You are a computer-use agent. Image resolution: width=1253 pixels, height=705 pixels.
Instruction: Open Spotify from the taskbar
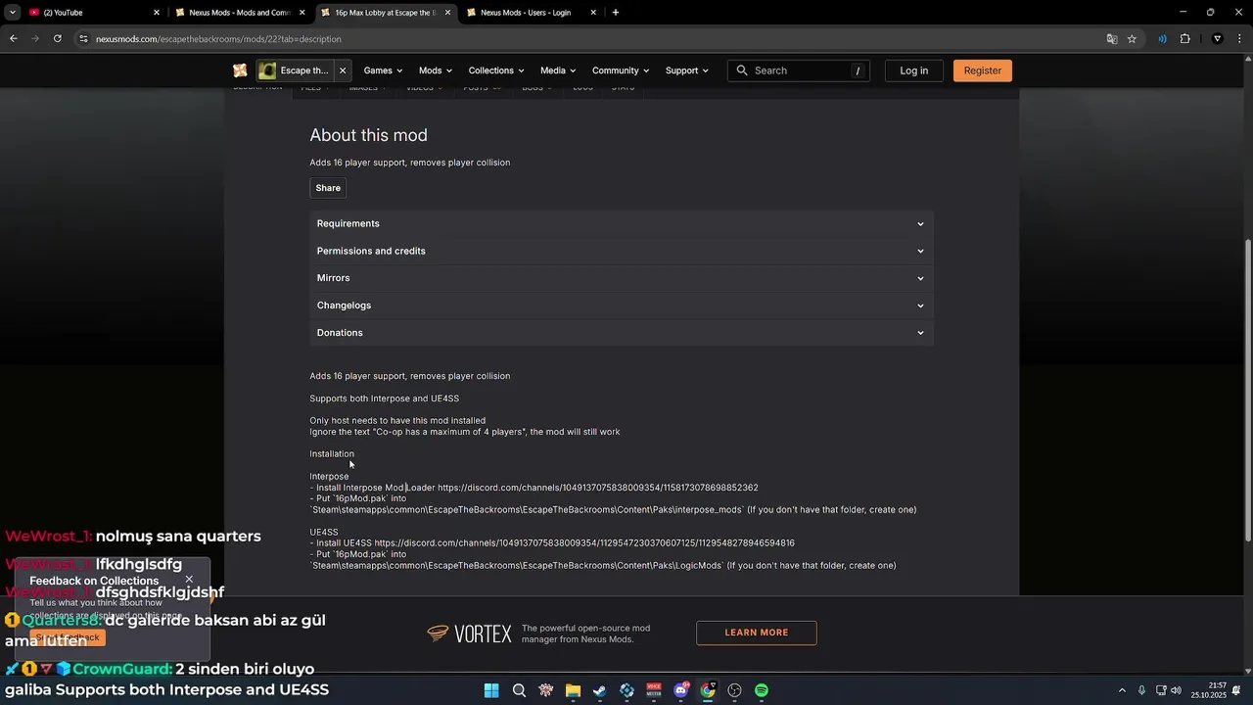point(762,690)
